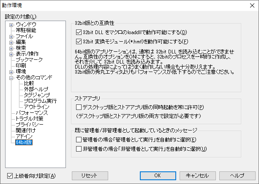Screen dimensions: 259x184
Task: Expand the ファイル tree node
Action: (x=11, y=36)
